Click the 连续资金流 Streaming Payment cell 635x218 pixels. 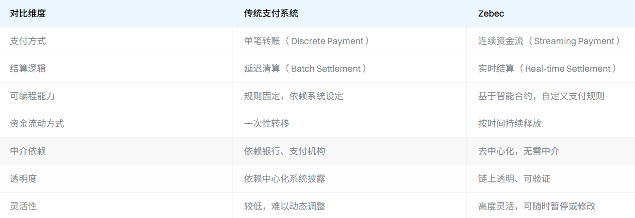549,41
